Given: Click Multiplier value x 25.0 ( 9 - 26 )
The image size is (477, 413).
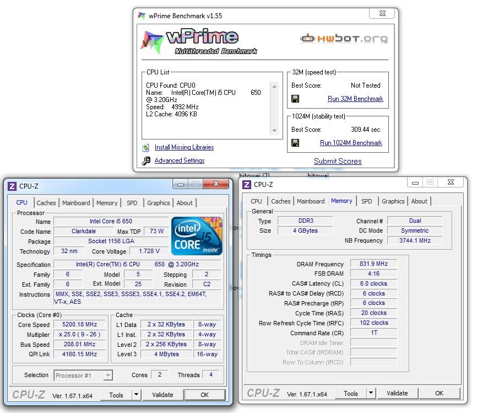Looking at the screenshot, I should tap(79, 334).
